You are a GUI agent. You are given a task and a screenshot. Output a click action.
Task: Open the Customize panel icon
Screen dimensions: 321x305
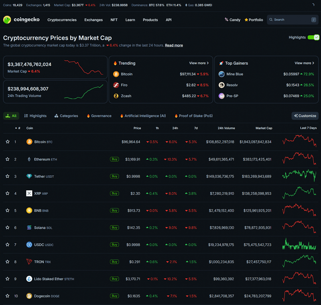click(297, 116)
